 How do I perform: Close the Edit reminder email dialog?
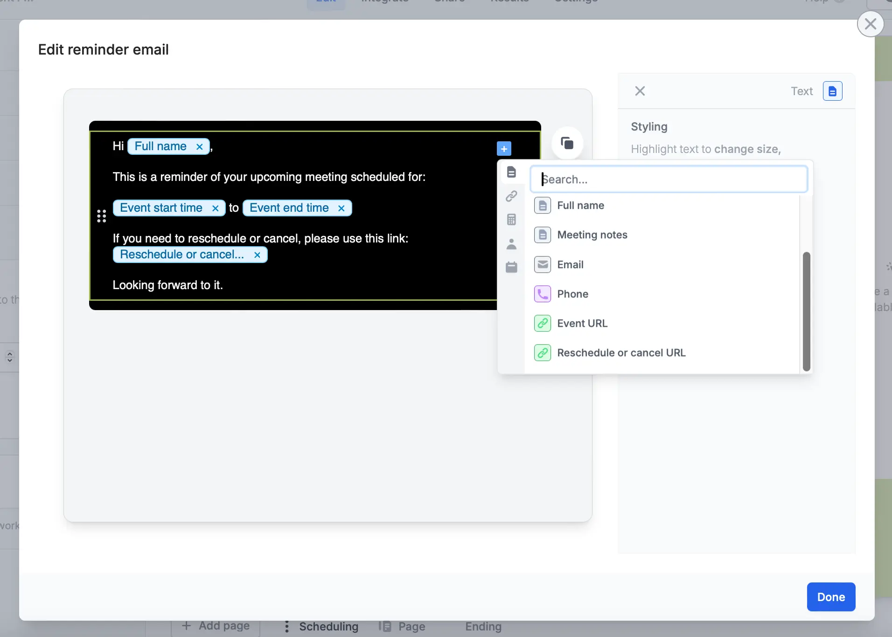(x=871, y=24)
